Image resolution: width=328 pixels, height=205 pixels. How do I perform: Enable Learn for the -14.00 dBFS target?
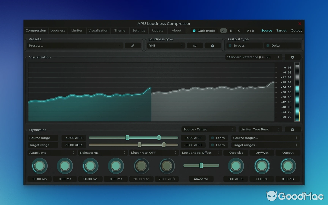218,138
